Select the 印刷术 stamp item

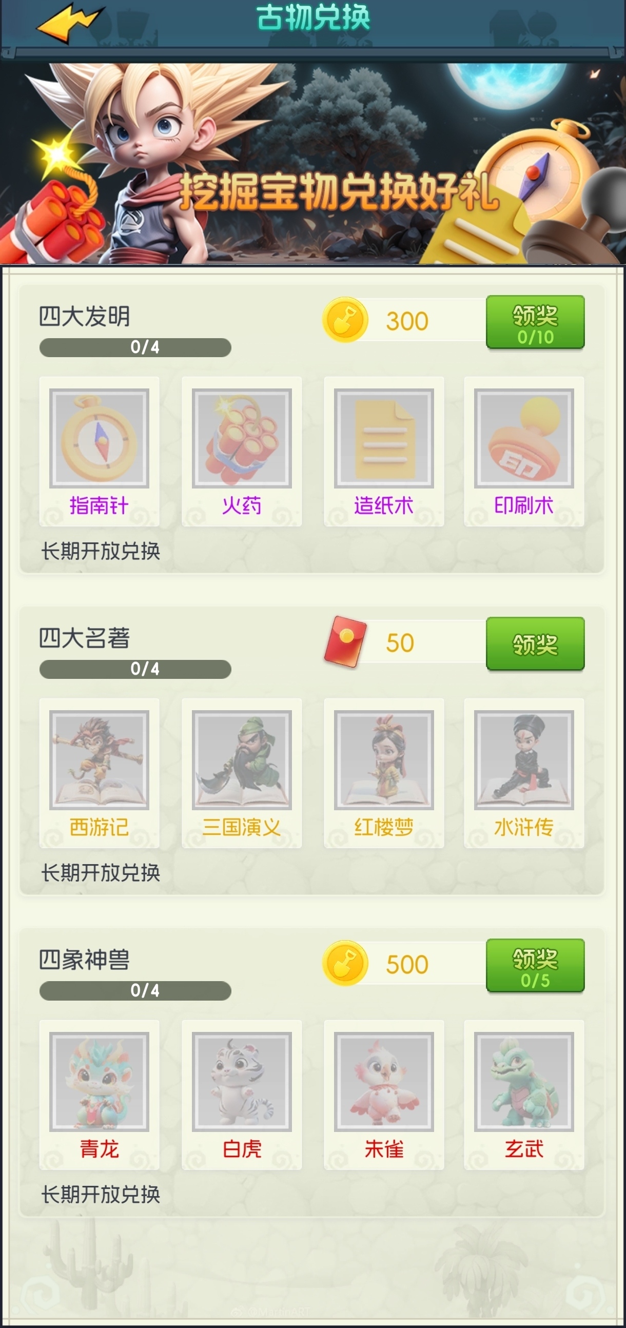tap(524, 452)
